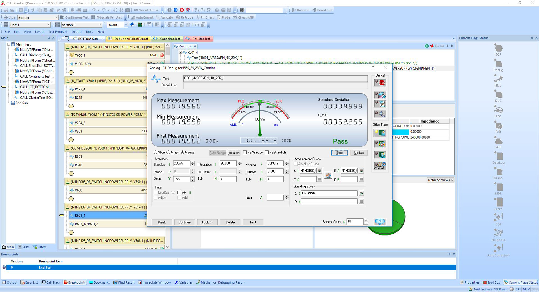Click the Dump flag icon
Image resolution: width=540 pixels, height=292 pixels.
498,172
